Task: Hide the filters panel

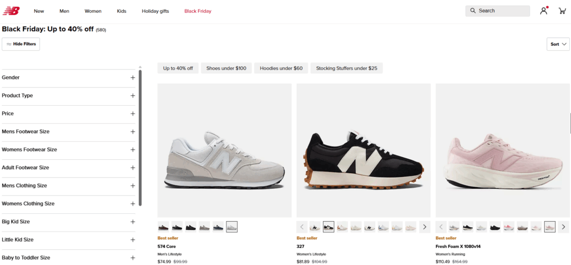Action: pyautogui.click(x=21, y=44)
